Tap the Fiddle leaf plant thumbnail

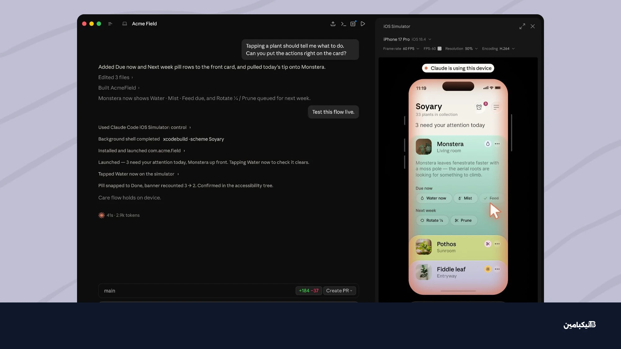pos(424,272)
